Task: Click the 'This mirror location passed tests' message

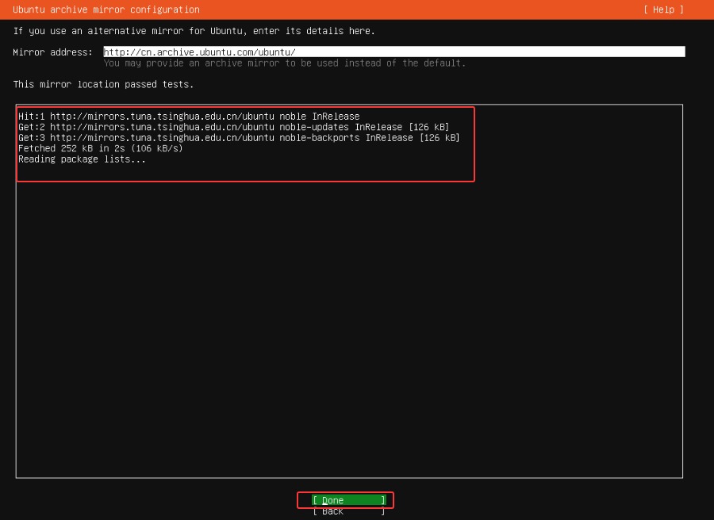Action: (103, 84)
